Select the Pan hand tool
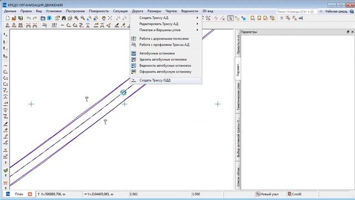The height and width of the screenshot is (200, 355). coord(104,18)
